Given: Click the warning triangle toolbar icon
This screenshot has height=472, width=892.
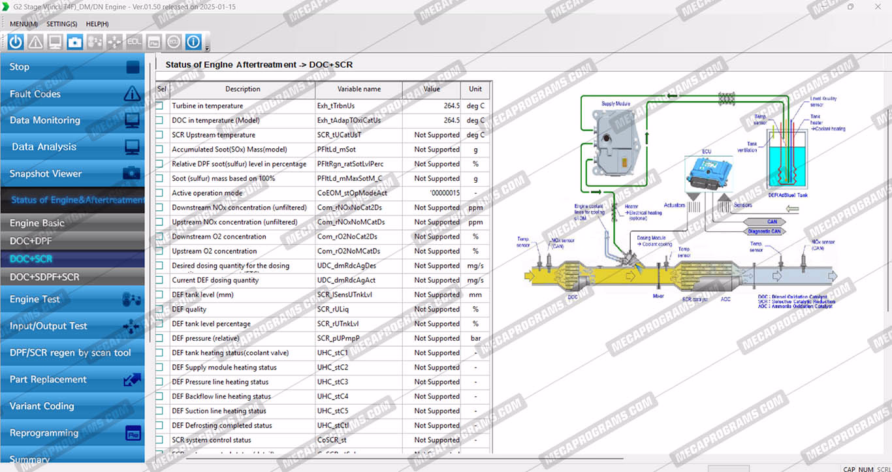Looking at the screenshot, I should tap(35, 42).
